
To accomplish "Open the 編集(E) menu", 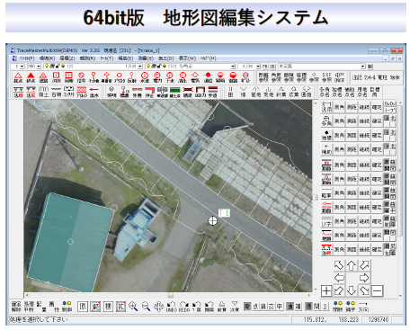I will (126, 58).
